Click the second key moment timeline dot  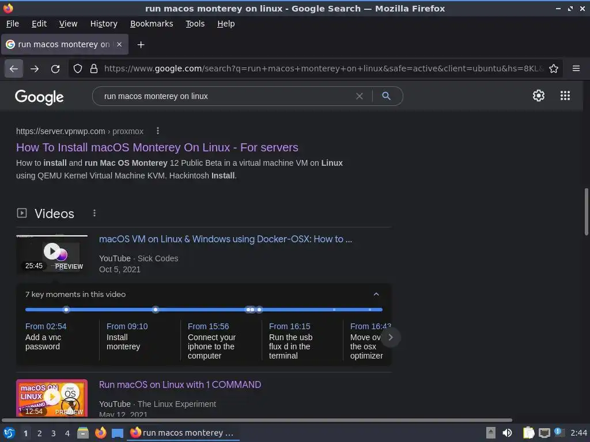coord(156,310)
